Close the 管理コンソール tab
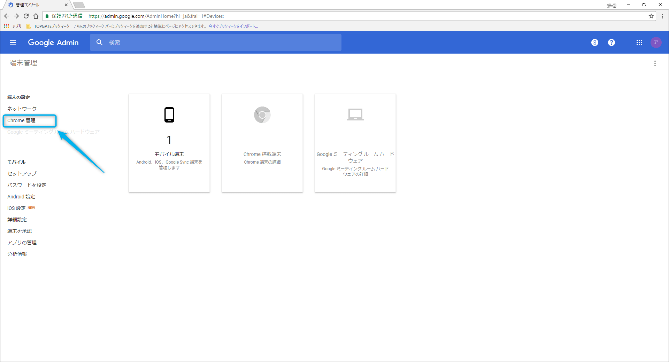Screen dimensions: 669x362 66,5
